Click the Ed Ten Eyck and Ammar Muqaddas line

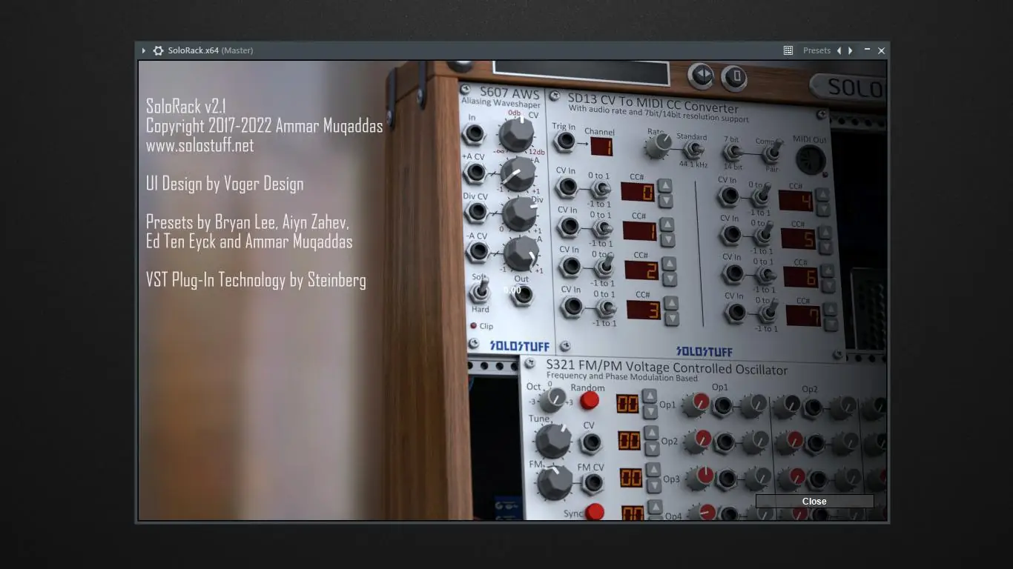coord(249,242)
